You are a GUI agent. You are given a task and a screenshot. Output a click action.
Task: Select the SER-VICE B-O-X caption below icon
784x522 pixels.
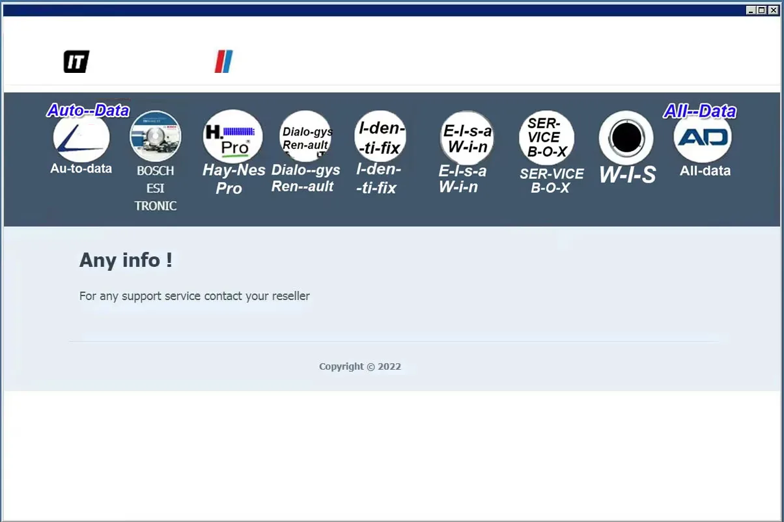pyautogui.click(x=552, y=181)
